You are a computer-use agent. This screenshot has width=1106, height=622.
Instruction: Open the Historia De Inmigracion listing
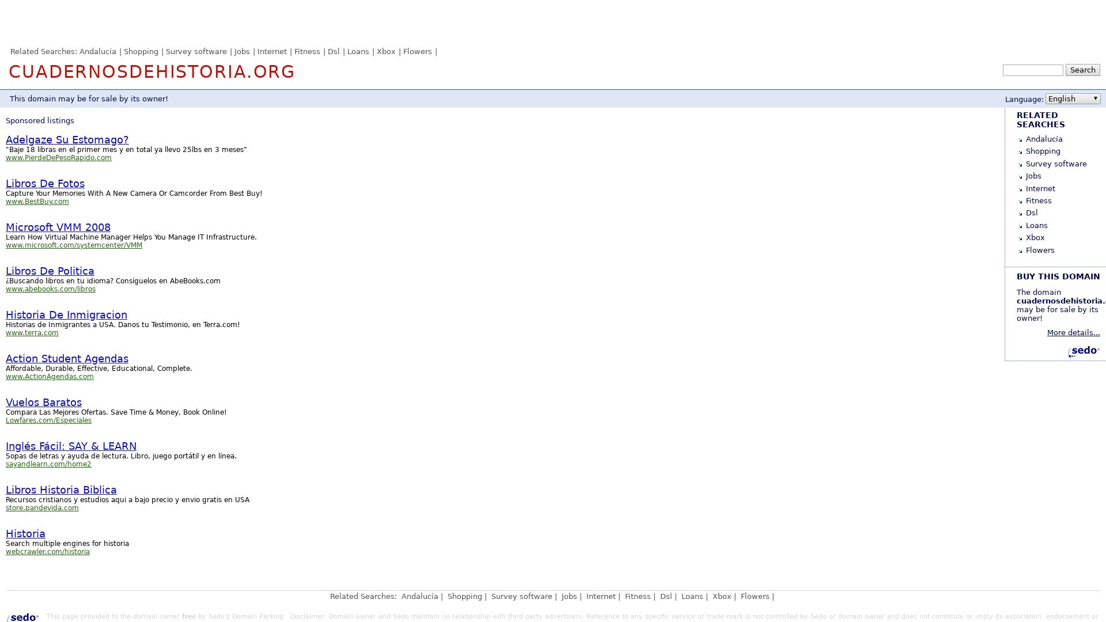point(66,315)
